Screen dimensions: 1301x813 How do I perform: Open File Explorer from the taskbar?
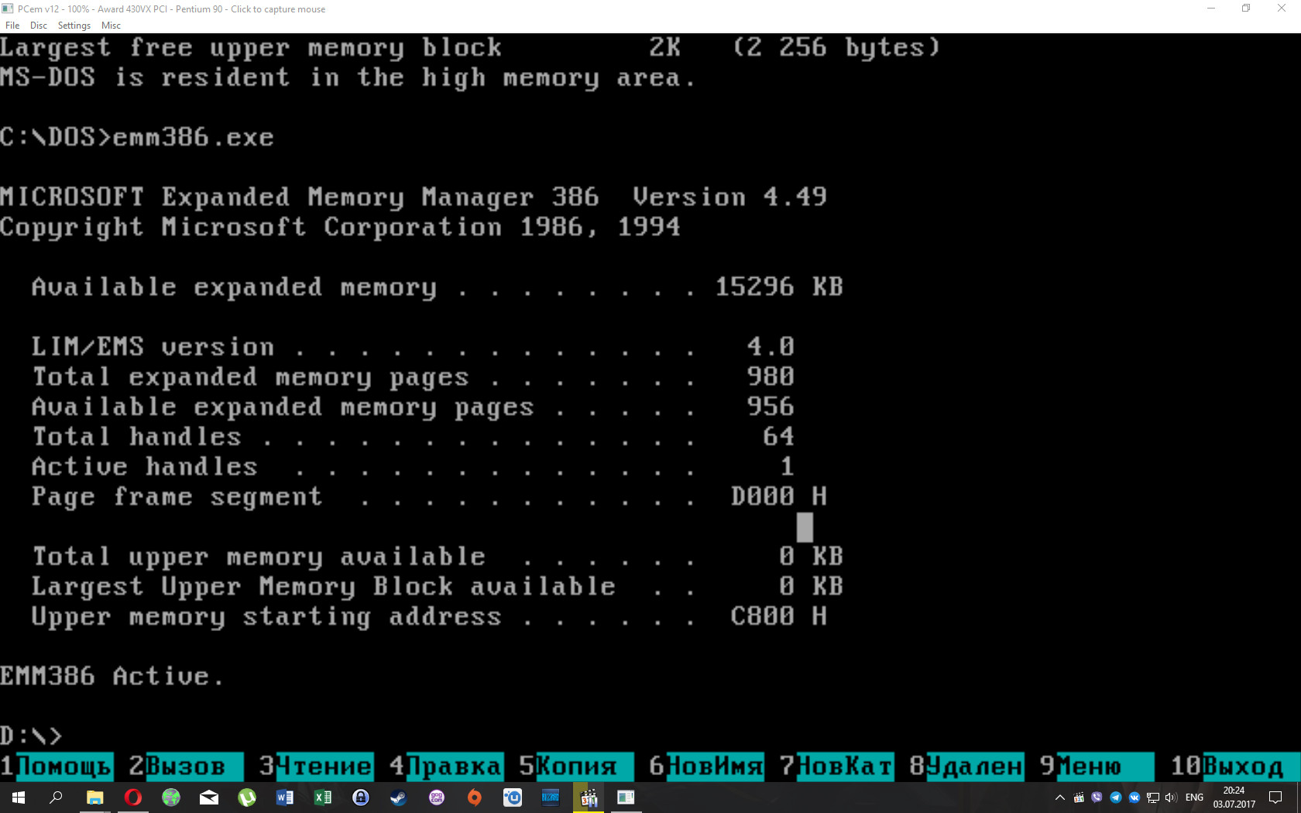pyautogui.click(x=94, y=798)
